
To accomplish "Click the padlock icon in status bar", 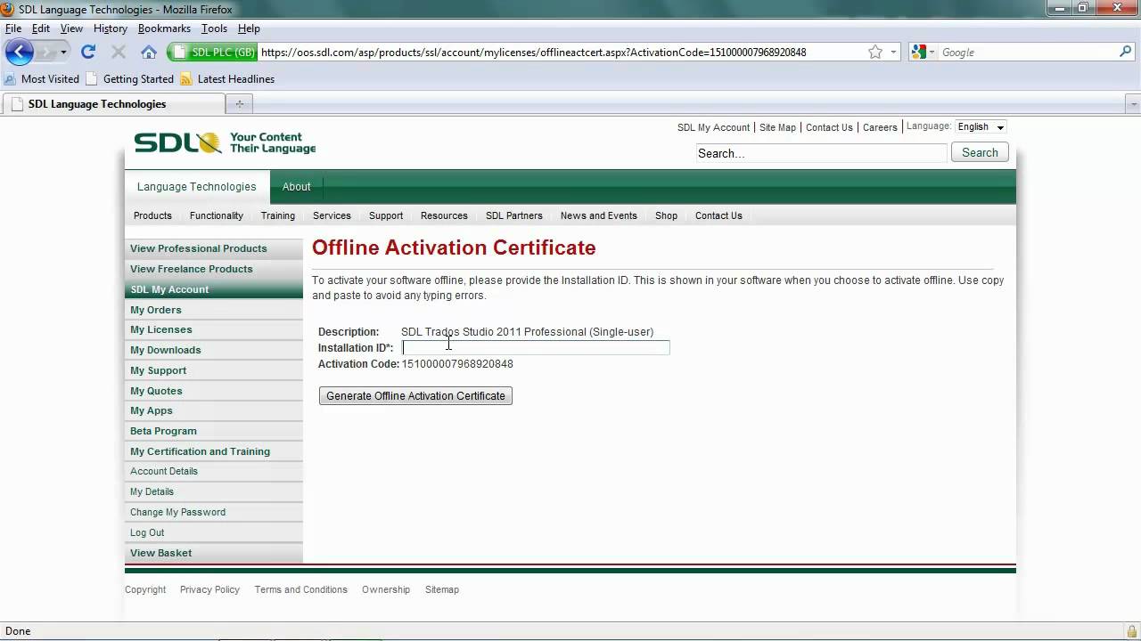I will click(x=1131, y=631).
